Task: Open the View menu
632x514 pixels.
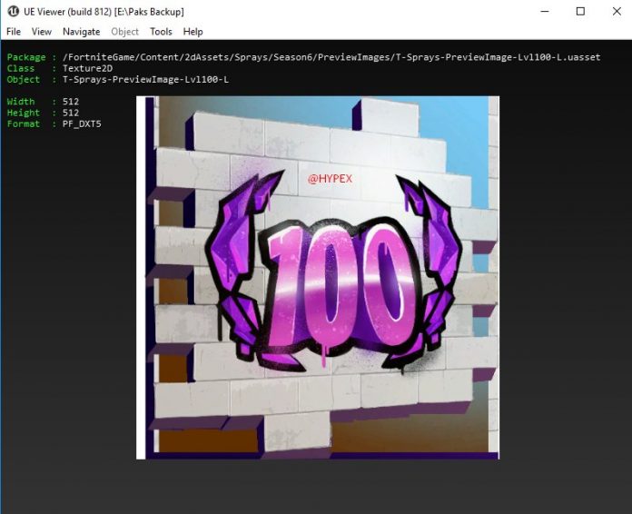Action: (42, 32)
